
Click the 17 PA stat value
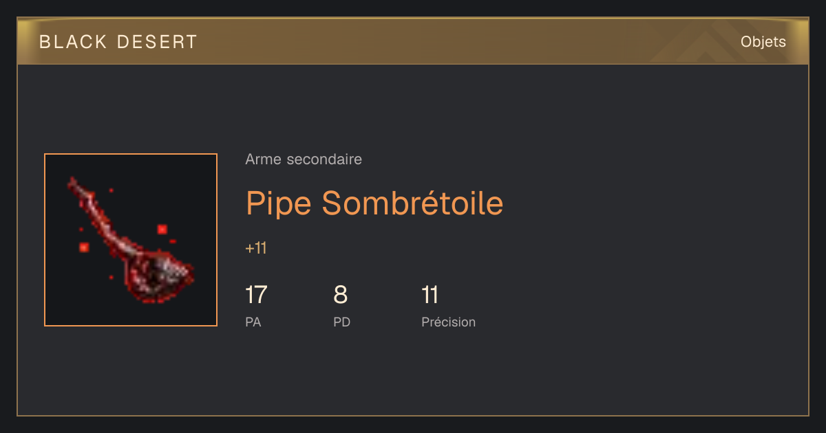[256, 295]
